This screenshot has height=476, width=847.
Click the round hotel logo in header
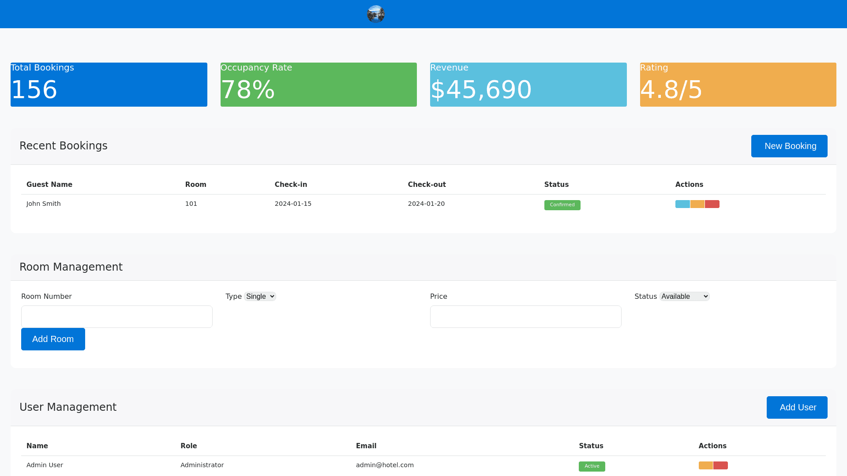[375, 14]
